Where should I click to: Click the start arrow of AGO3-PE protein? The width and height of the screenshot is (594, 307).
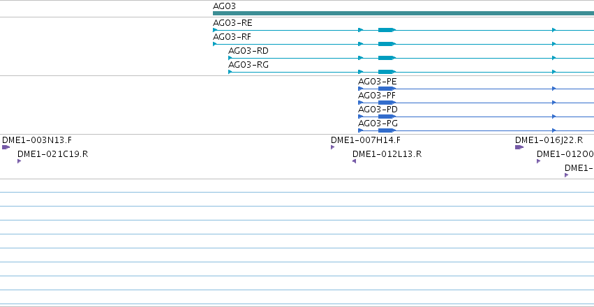[360, 89]
